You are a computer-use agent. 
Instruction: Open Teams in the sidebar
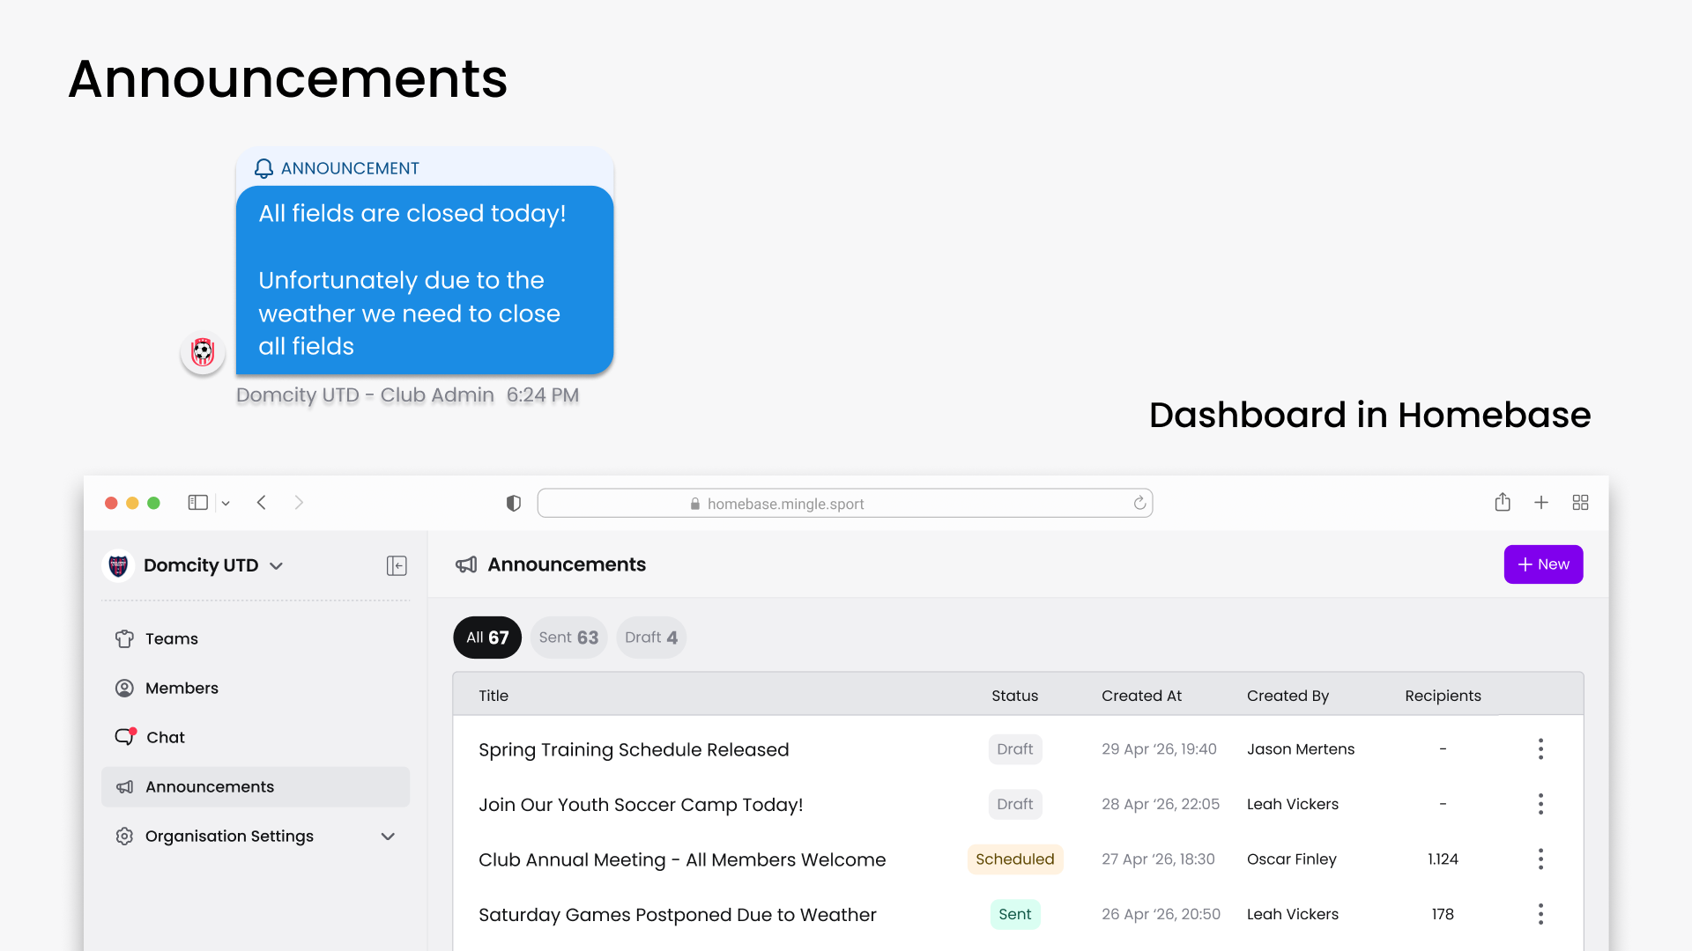256,638
